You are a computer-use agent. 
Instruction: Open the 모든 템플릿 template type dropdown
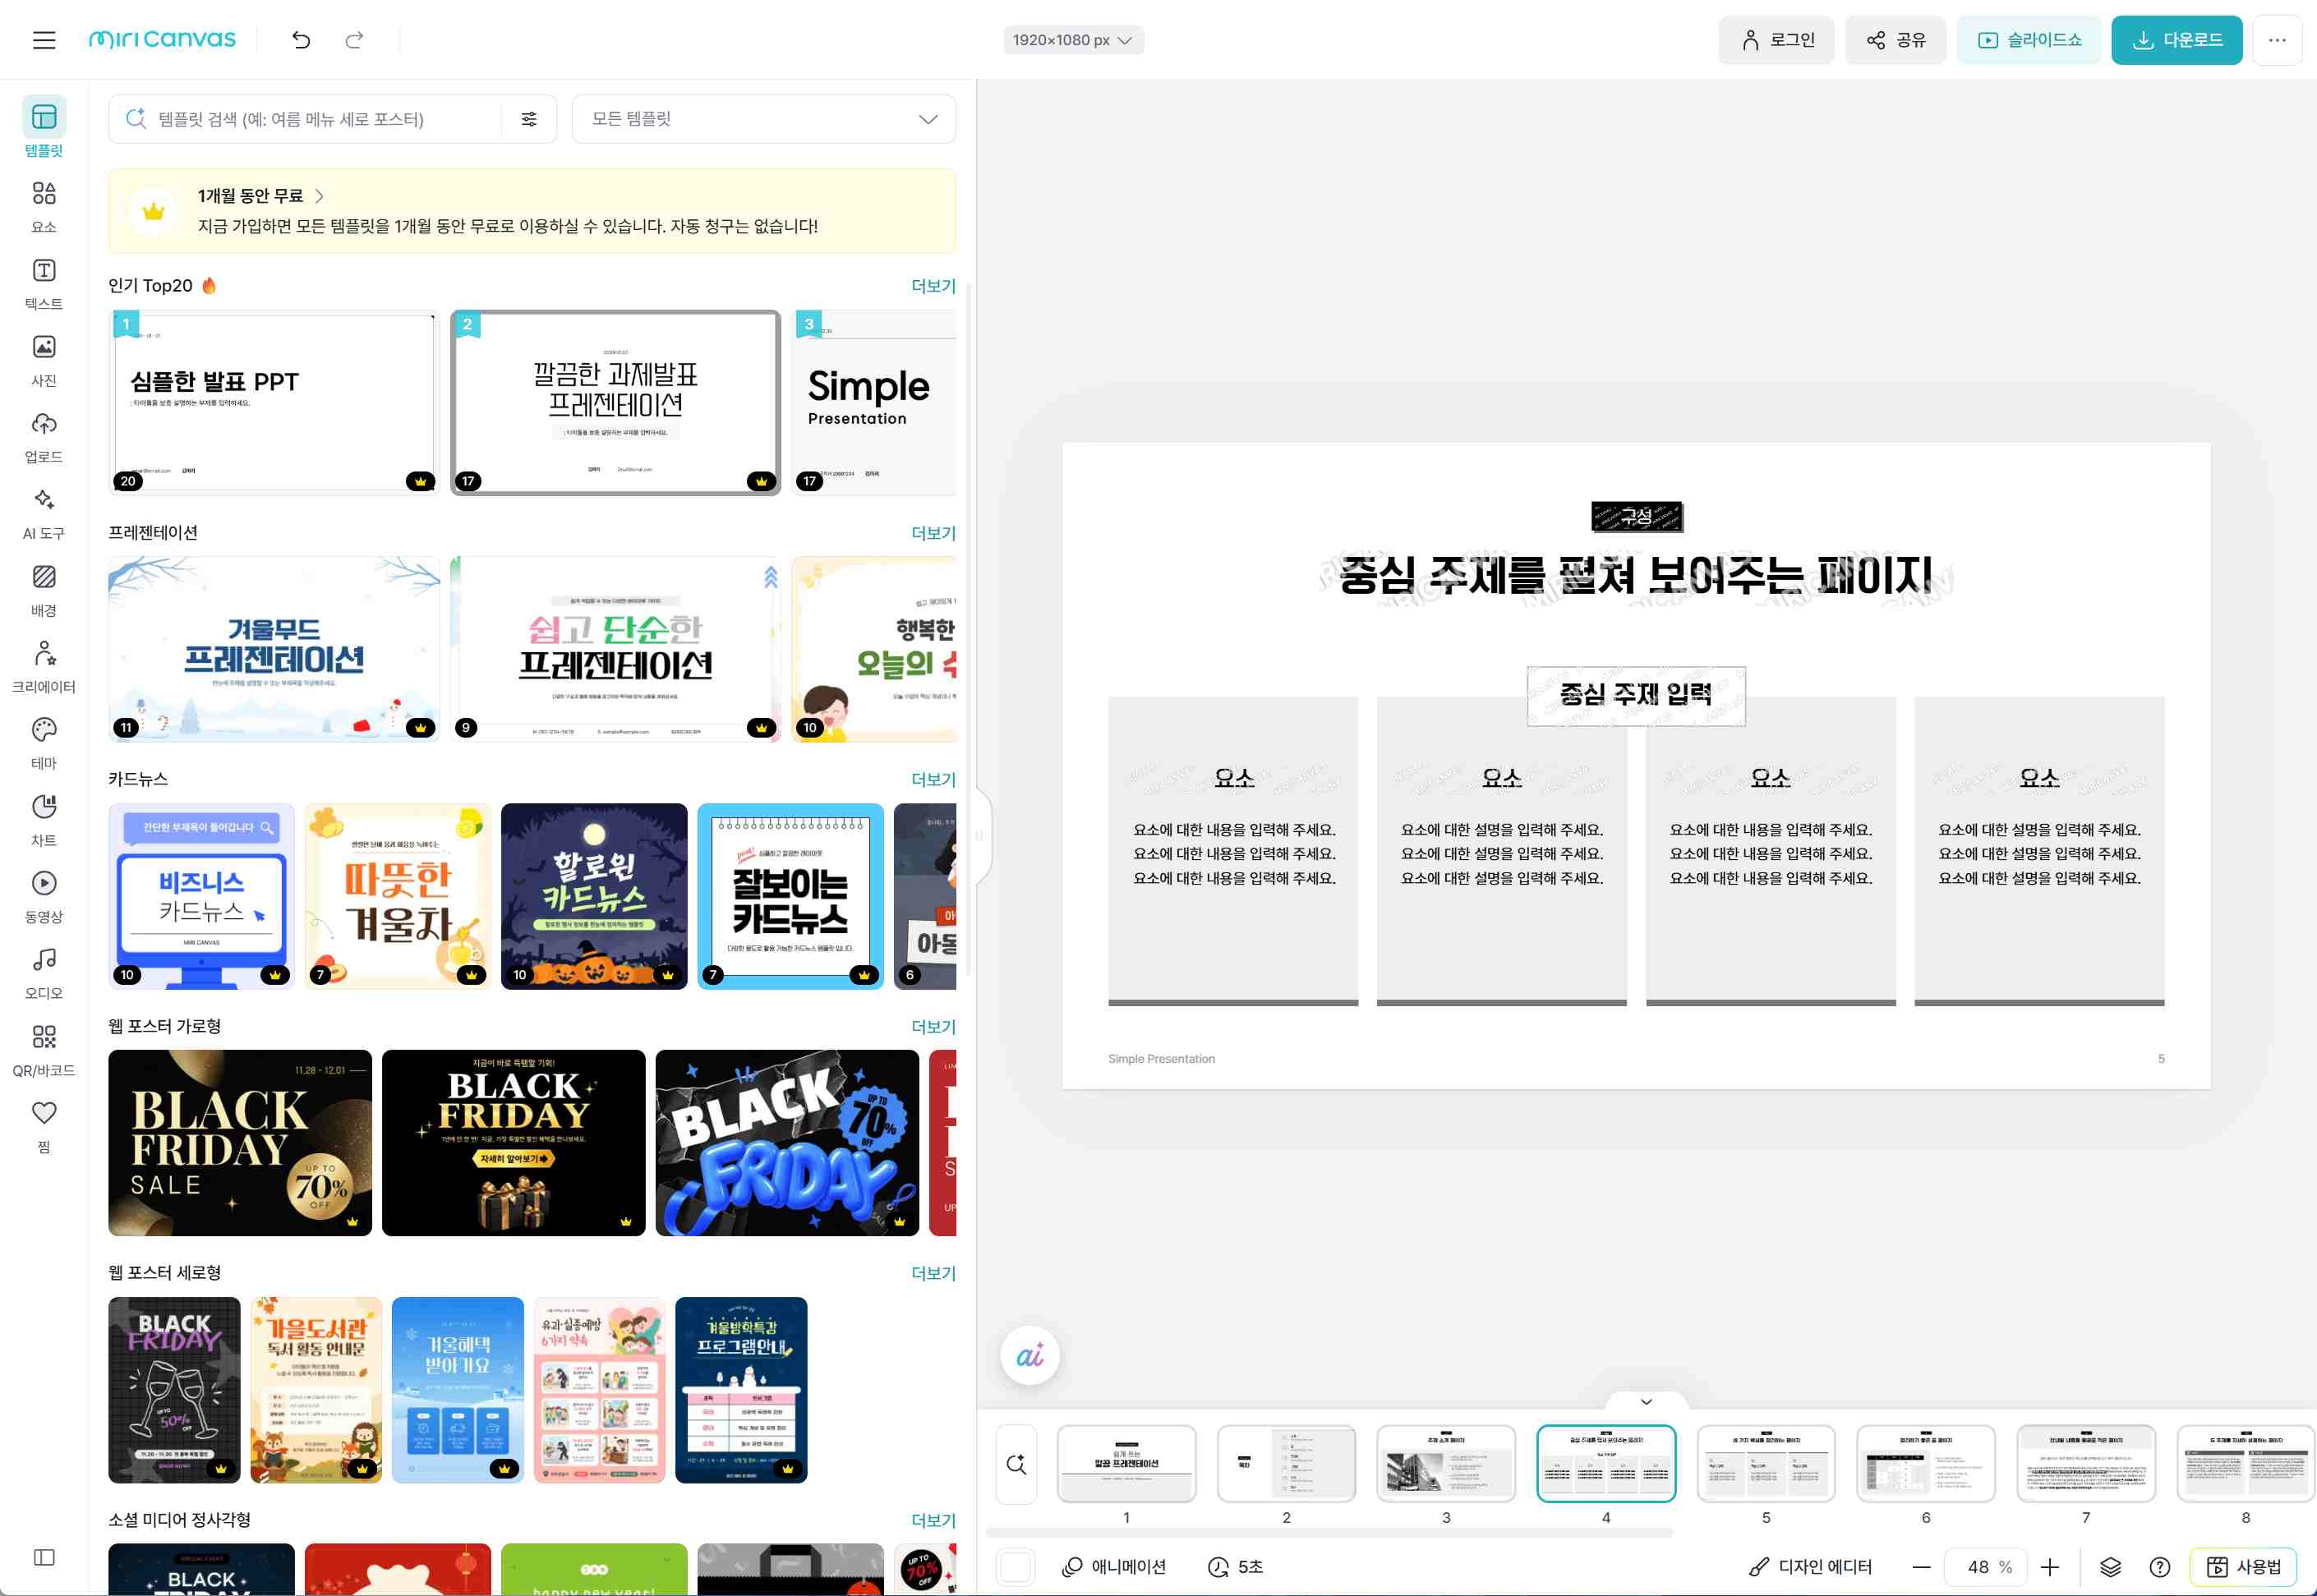click(764, 119)
